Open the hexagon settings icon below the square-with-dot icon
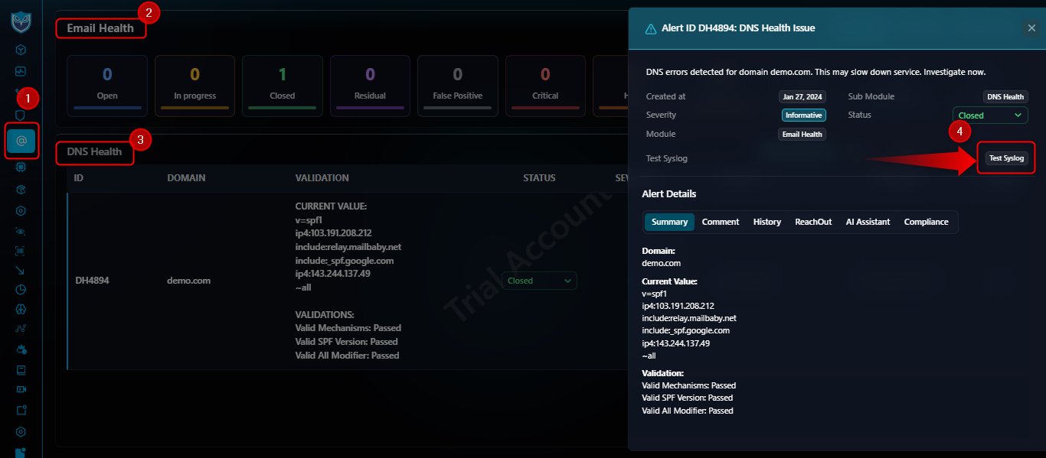This screenshot has width=1046, height=458. pyautogui.click(x=21, y=431)
